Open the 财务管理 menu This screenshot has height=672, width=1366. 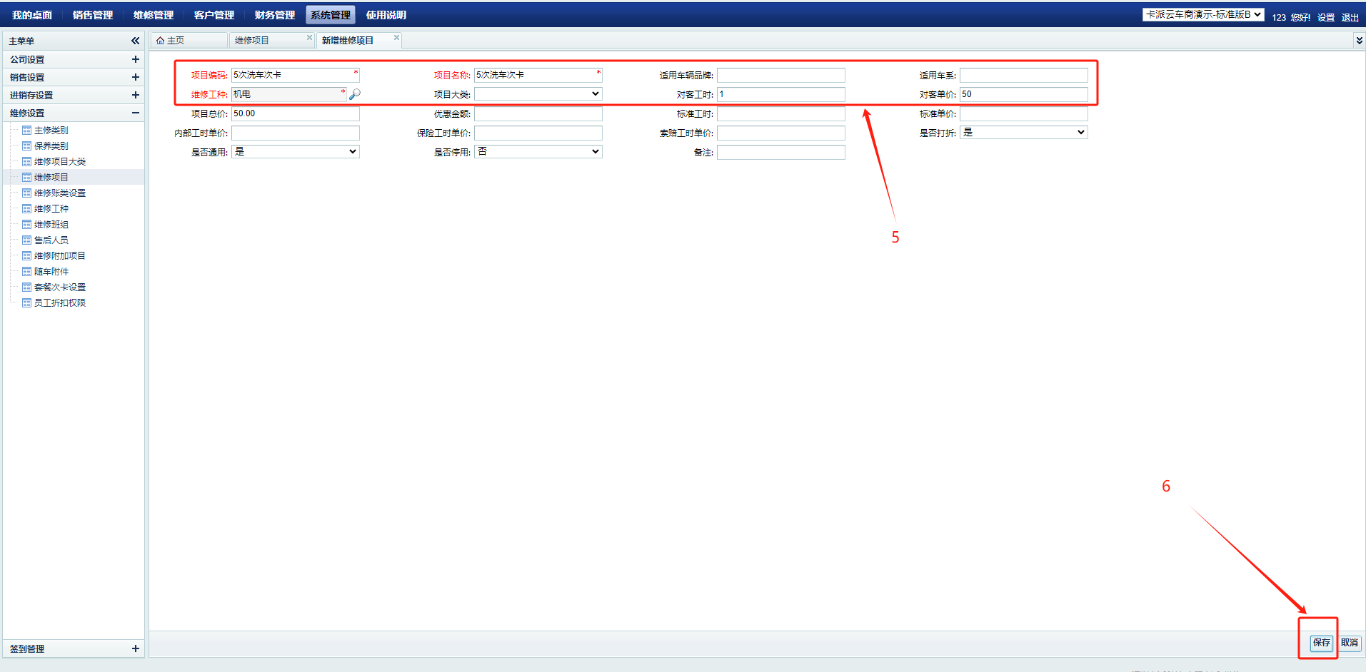click(x=274, y=15)
